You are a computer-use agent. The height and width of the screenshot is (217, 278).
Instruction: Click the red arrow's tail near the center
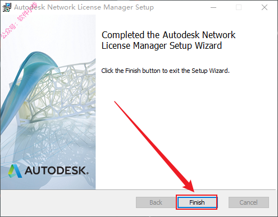(116, 103)
